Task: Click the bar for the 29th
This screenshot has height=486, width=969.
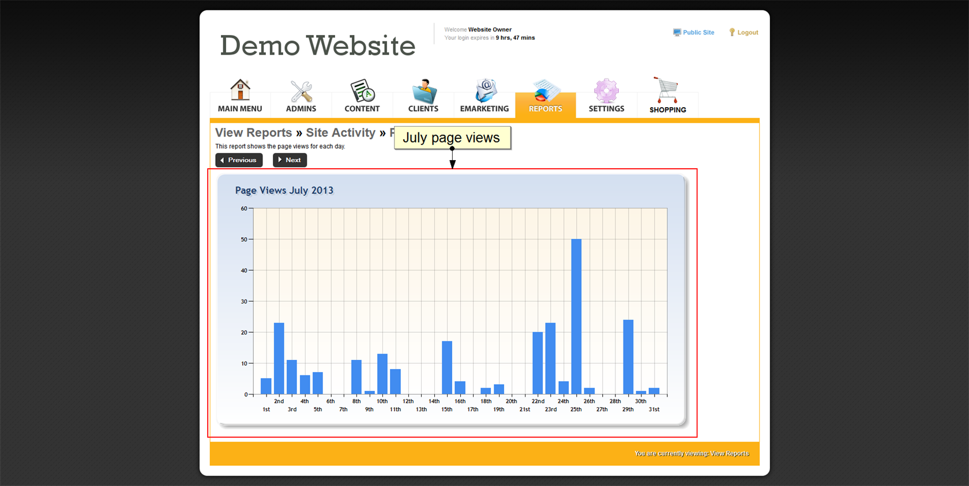Action: click(628, 357)
